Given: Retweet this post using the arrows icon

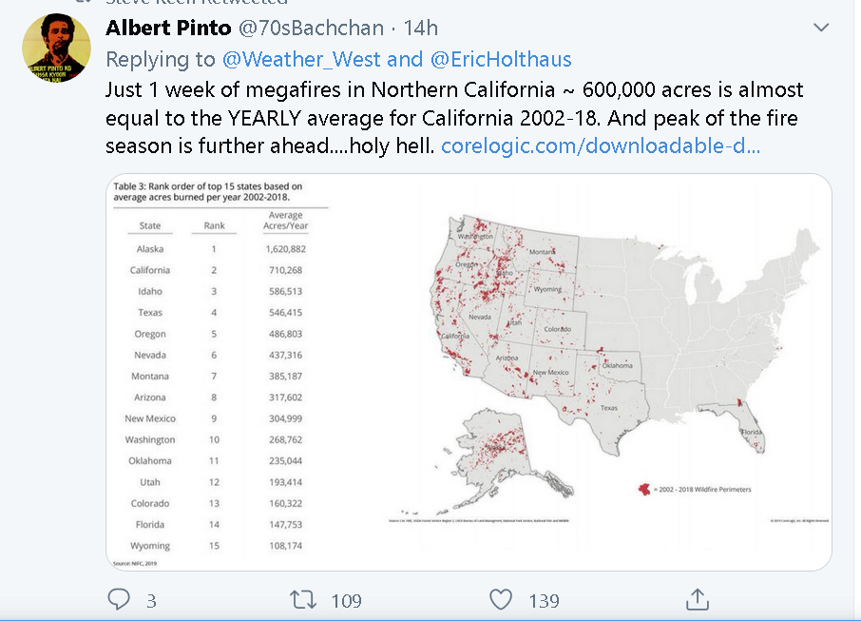Looking at the screenshot, I should click(303, 599).
